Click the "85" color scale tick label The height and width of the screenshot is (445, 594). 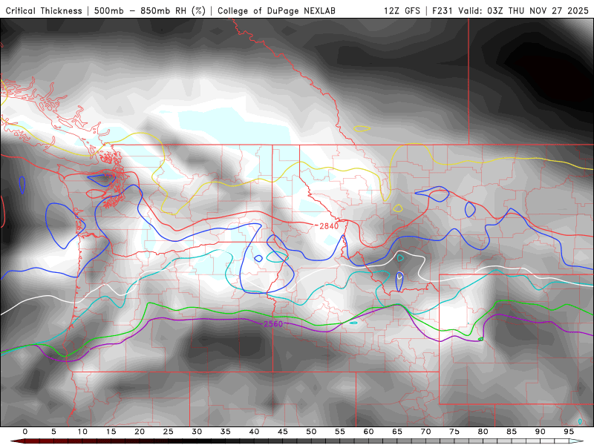(512, 432)
